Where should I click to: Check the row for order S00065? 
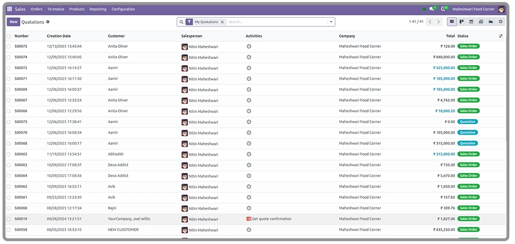click(x=9, y=154)
